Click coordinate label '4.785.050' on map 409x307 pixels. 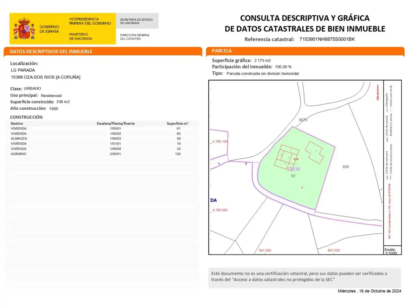pyautogui.click(x=220, y=210)
